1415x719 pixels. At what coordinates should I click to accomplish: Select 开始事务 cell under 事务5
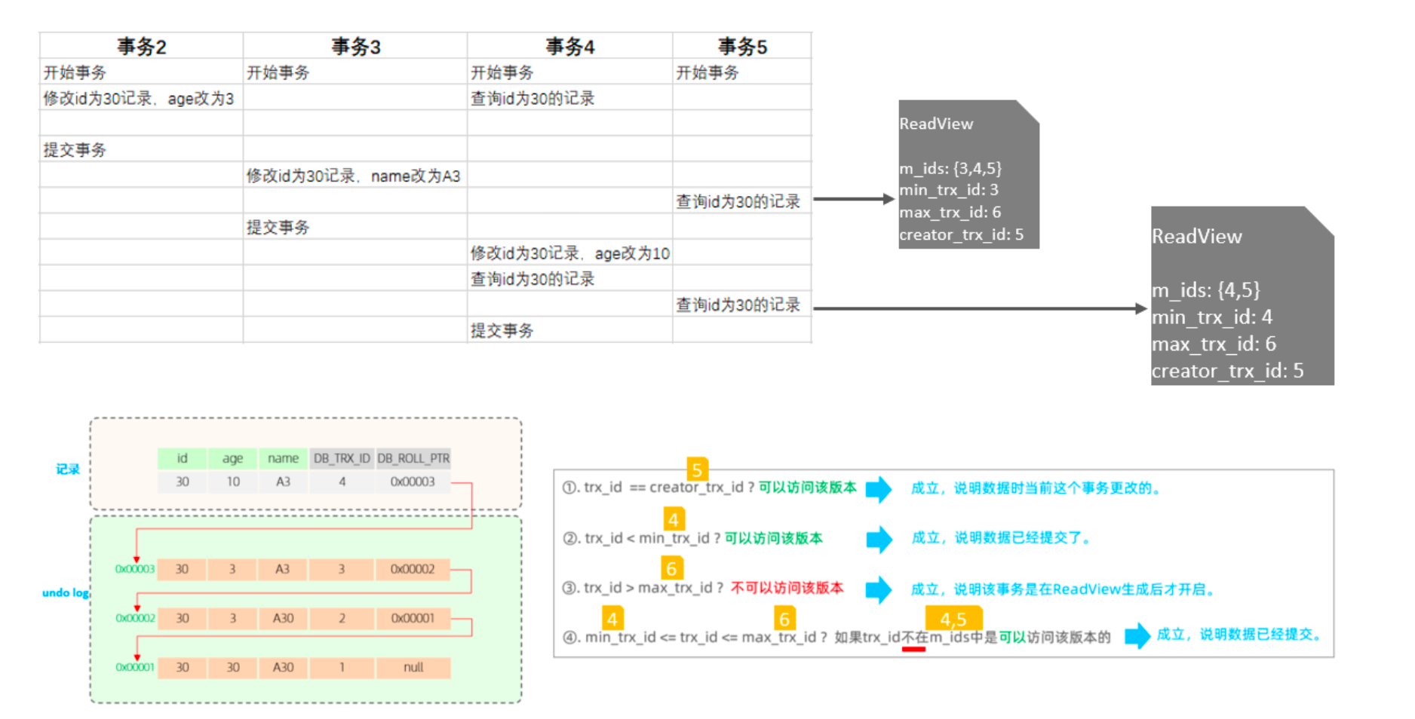[x=742, y=72]
